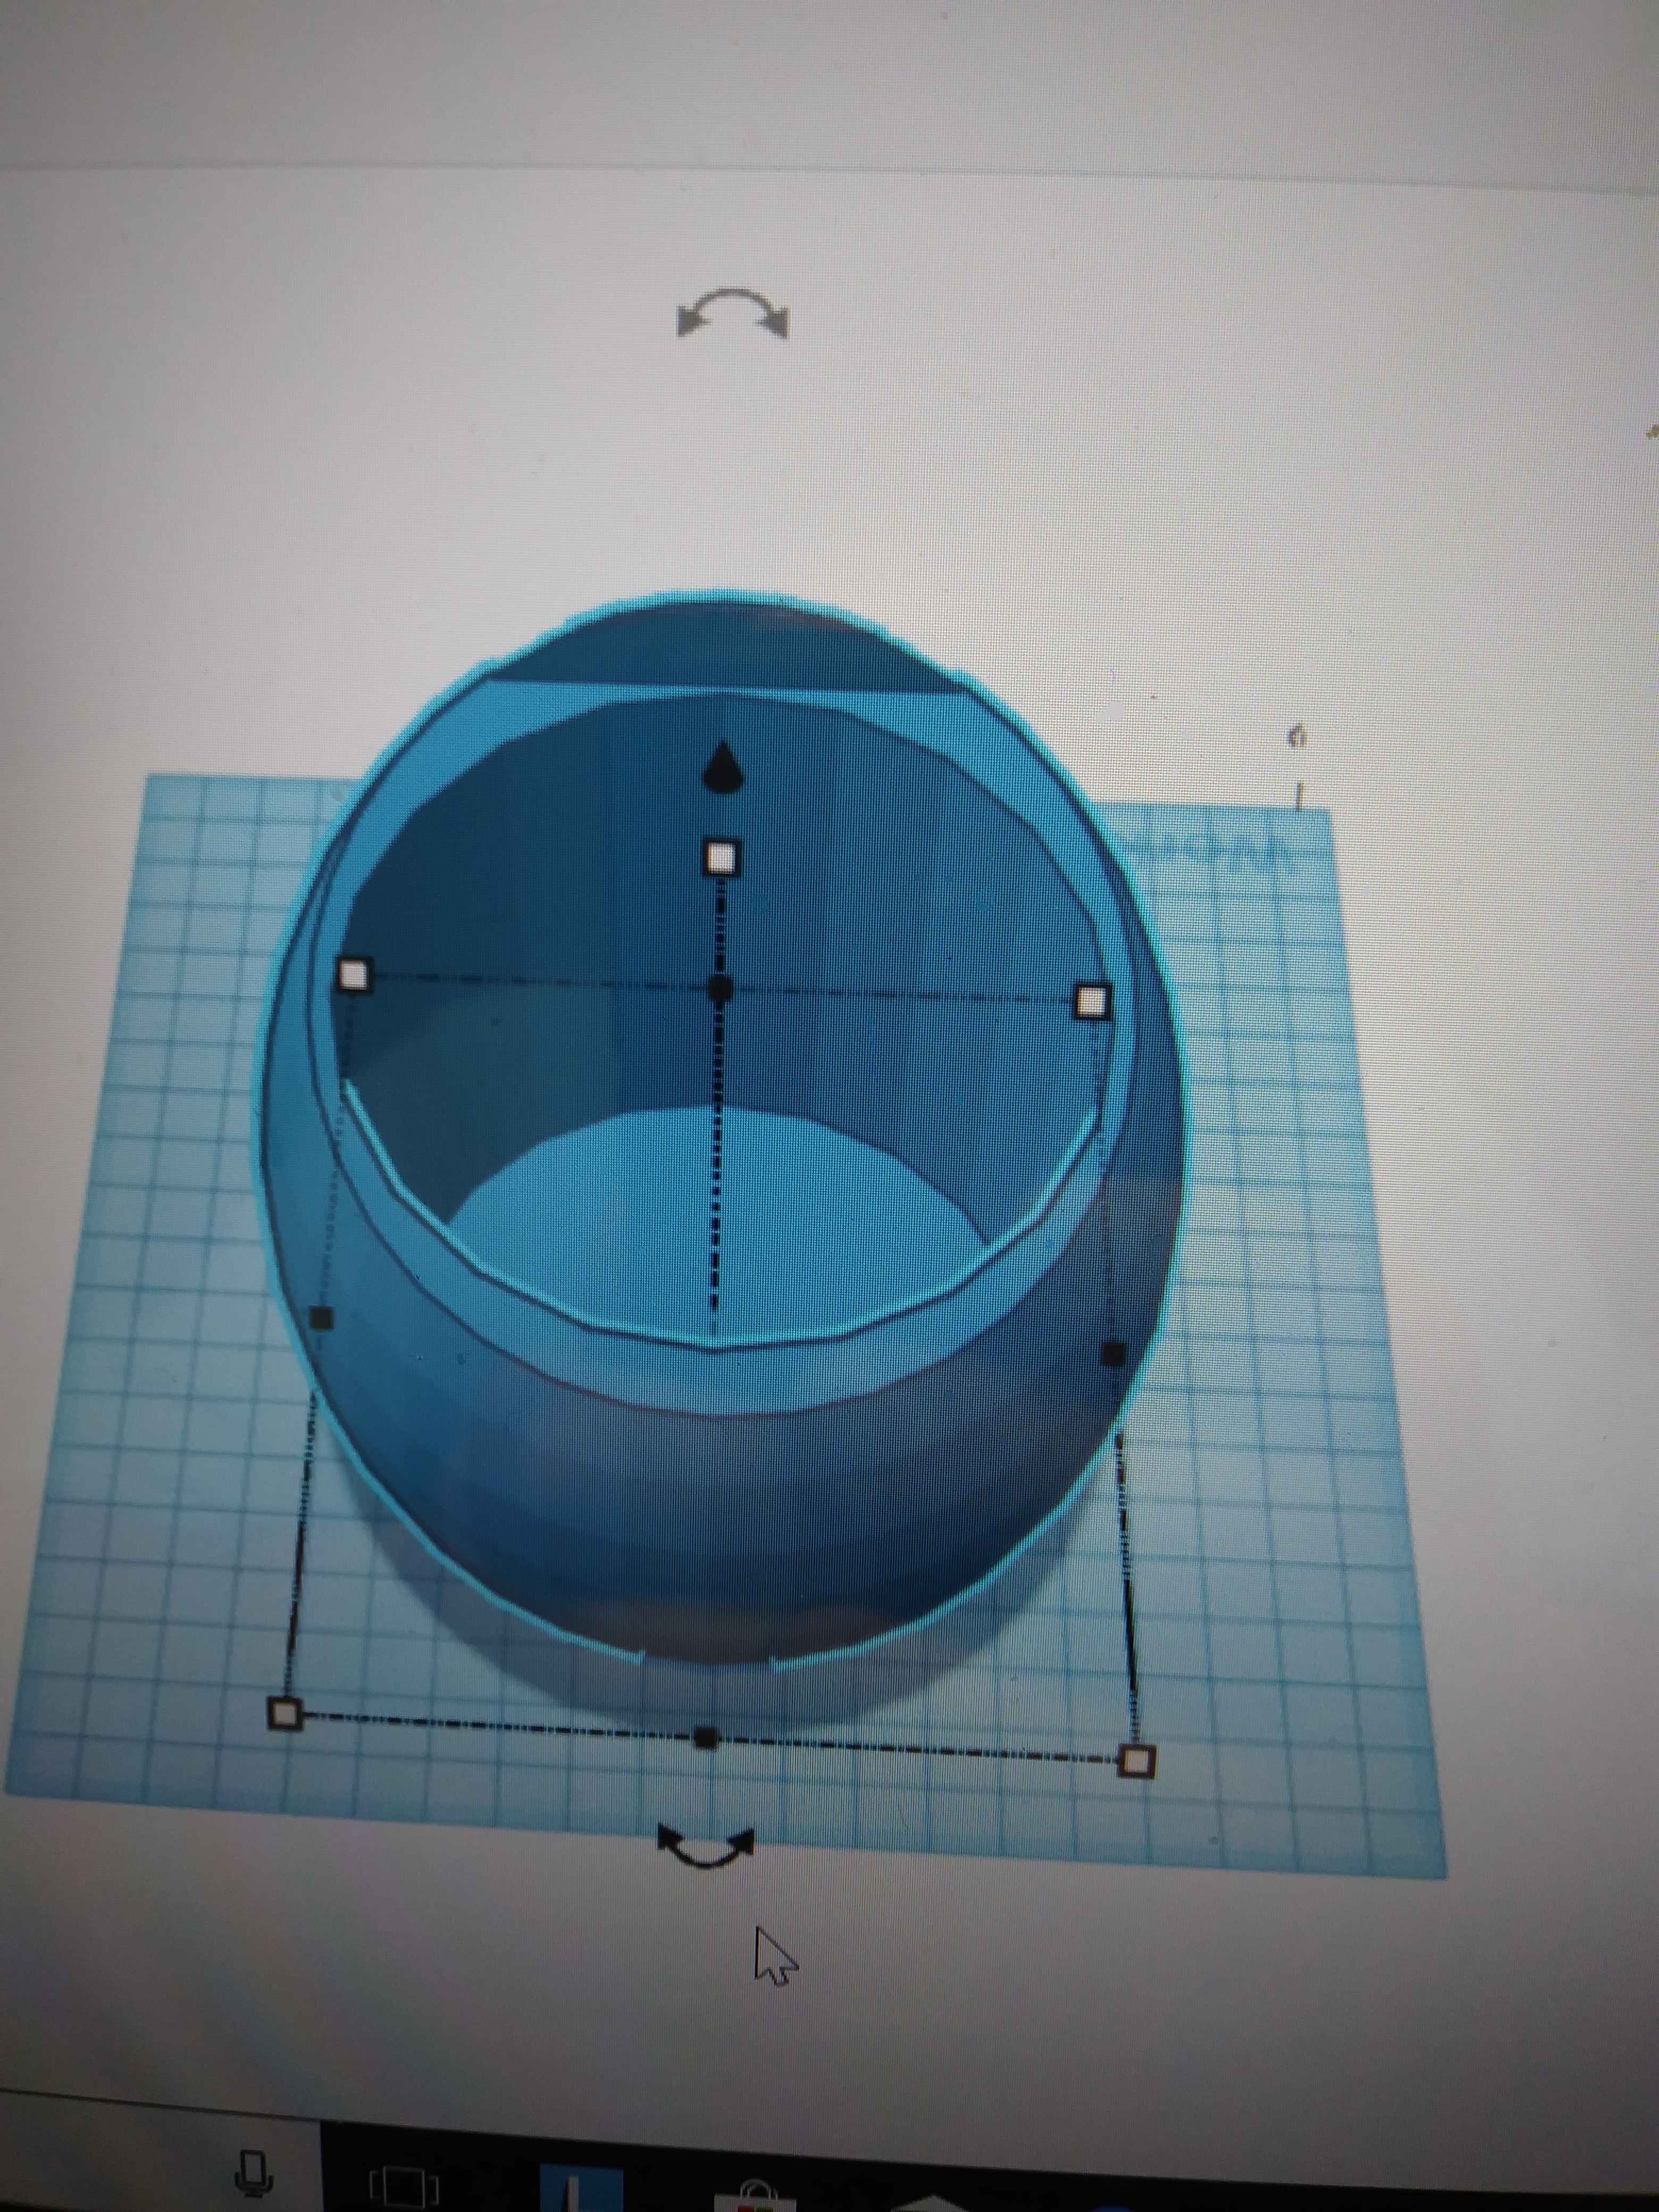The image size is (1659, 2212).
Task: Select the right white resize handle on the rim
Action: [x=1093, y=1001]
